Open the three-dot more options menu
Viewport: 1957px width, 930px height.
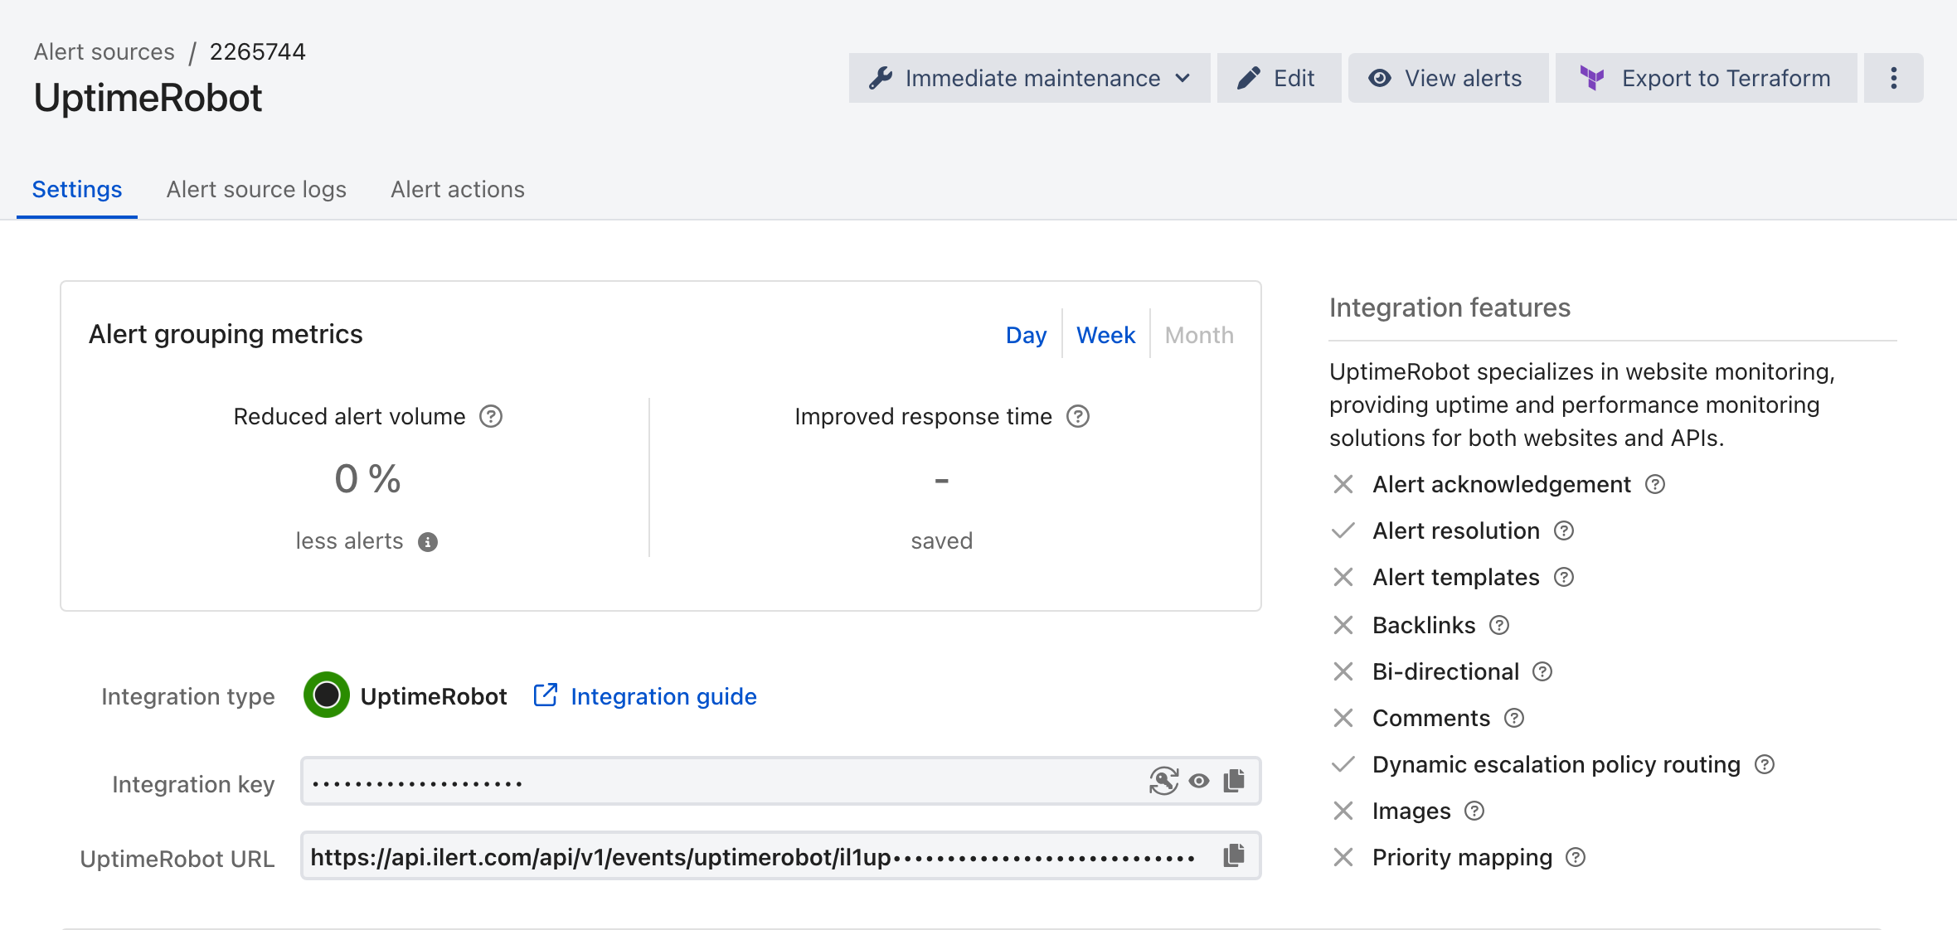click(x=1893, y=78)
